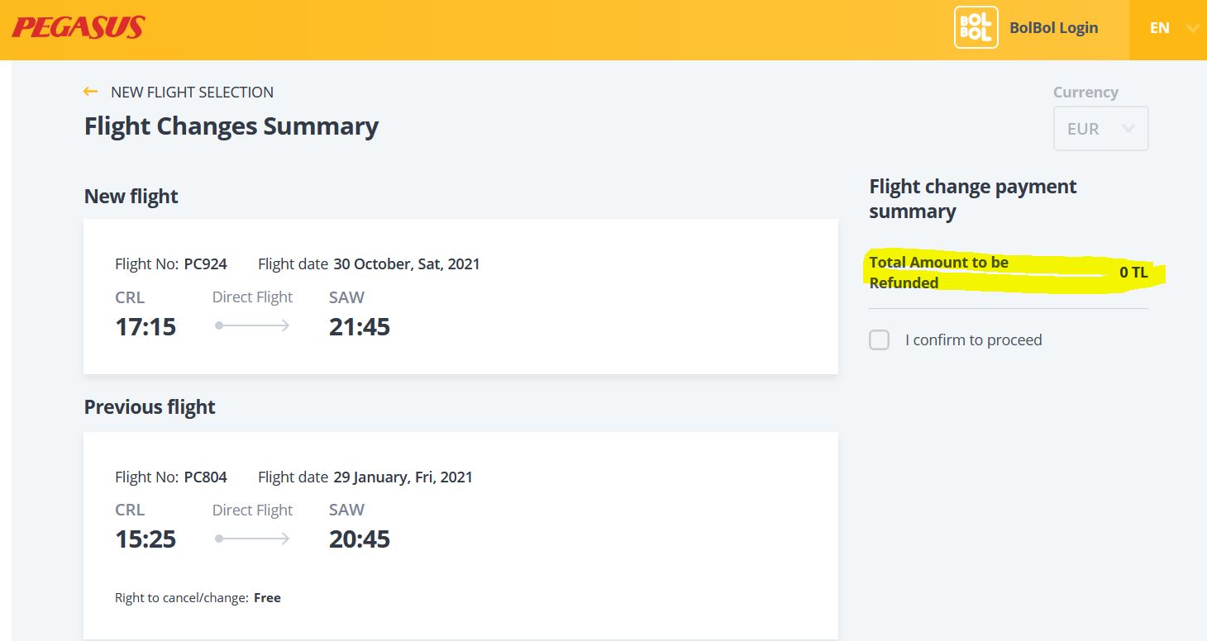This screenshot has width=1207, height=641.
Task: Click the 30 October flight date text
Action: click(407, 264)
